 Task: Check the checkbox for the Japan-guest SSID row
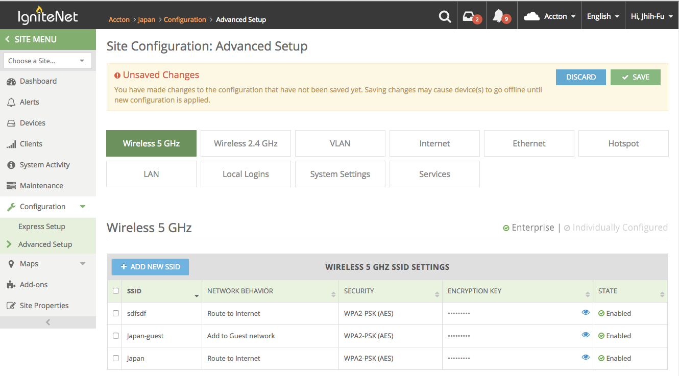pos(115,336)
